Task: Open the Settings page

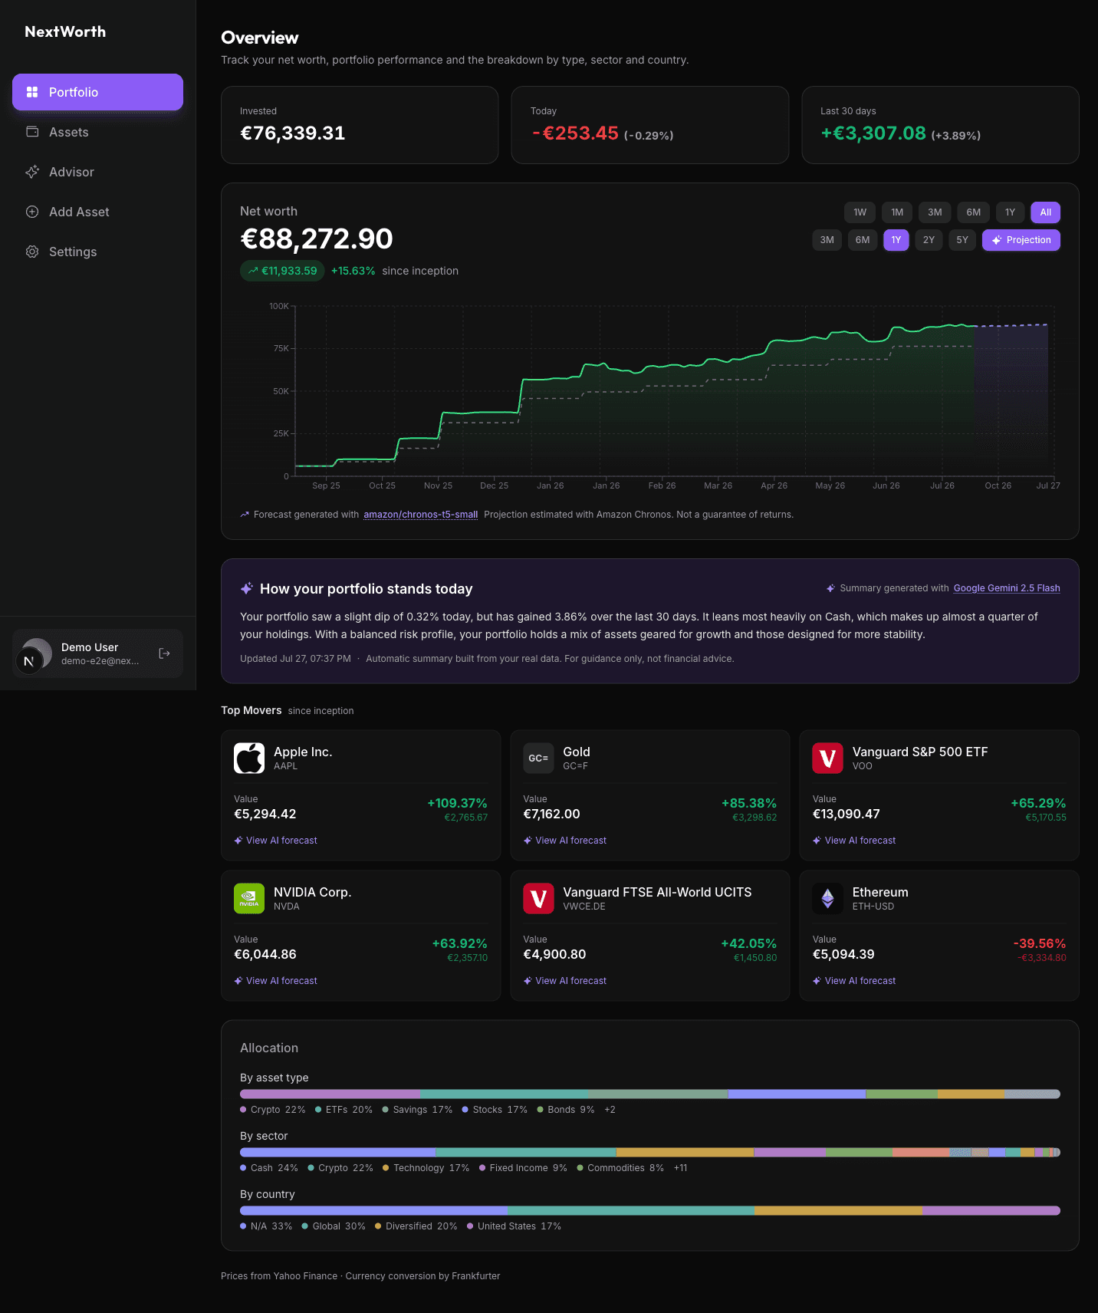Action: click(x=97, y=252)
